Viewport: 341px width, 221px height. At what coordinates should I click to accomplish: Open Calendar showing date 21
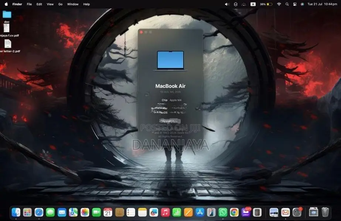(x=108, y=212)
